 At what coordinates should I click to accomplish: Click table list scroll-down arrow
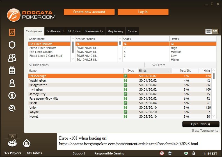point(214,116)
